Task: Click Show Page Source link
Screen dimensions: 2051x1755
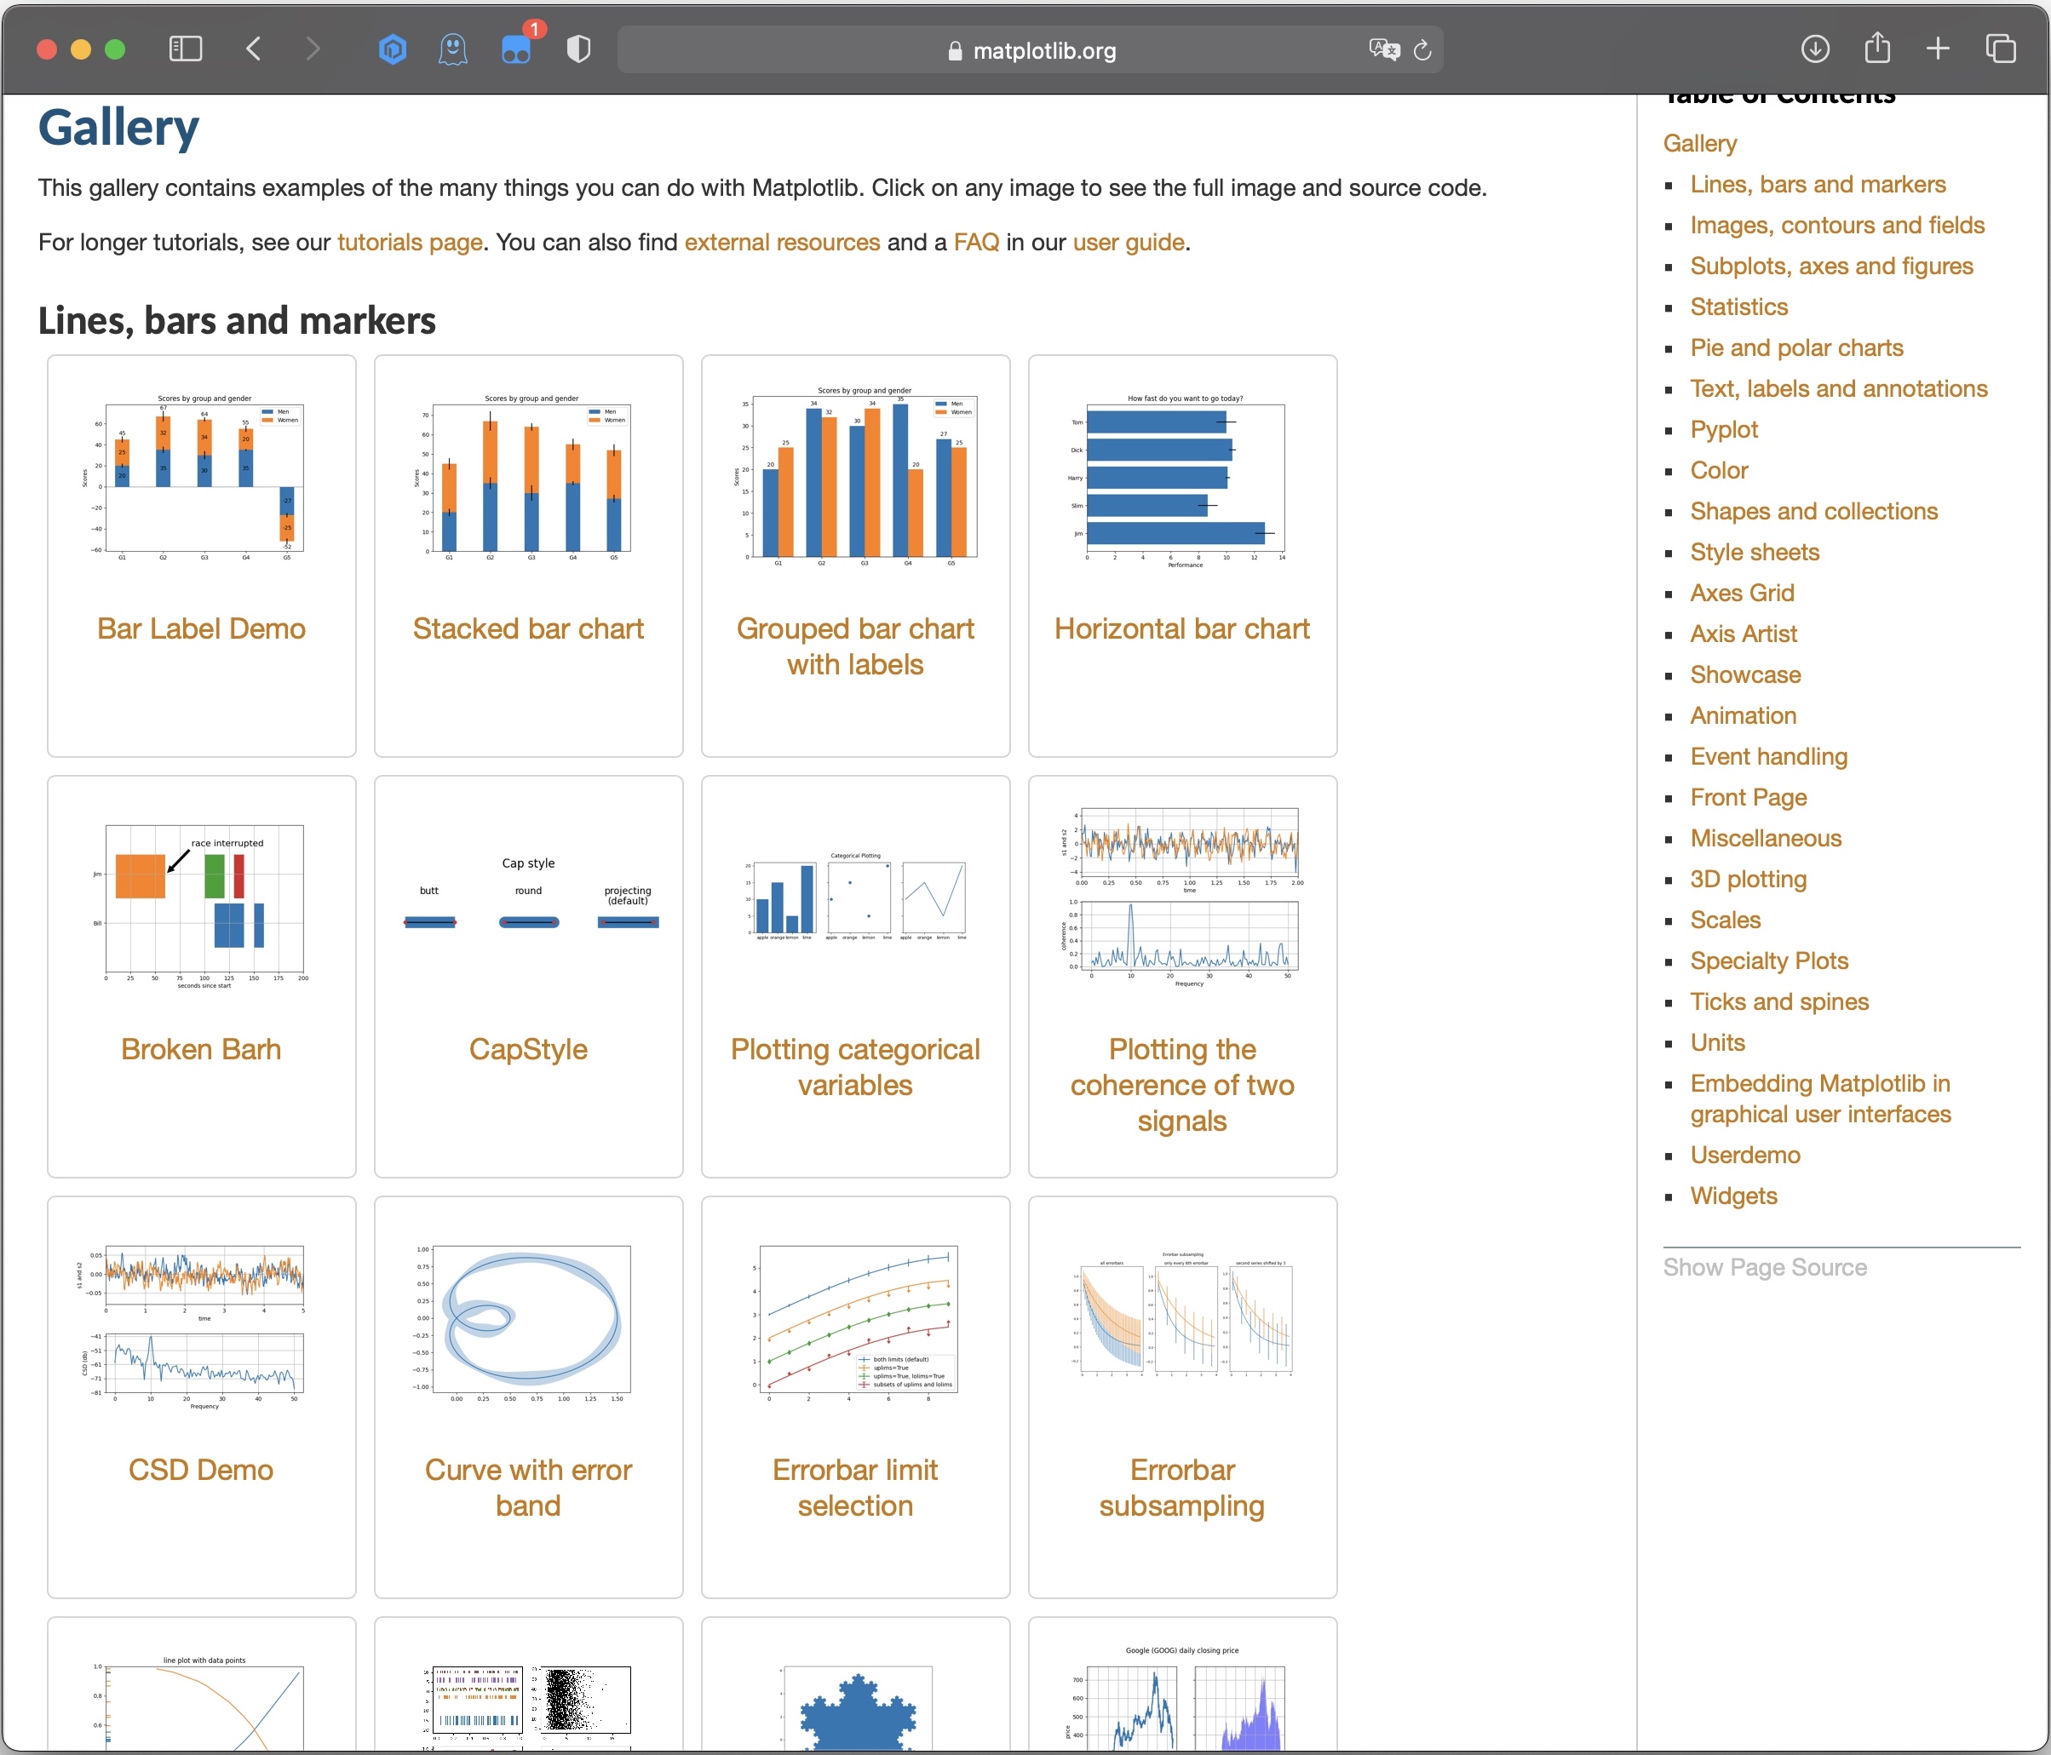Action: (x=1765, y=1267)
